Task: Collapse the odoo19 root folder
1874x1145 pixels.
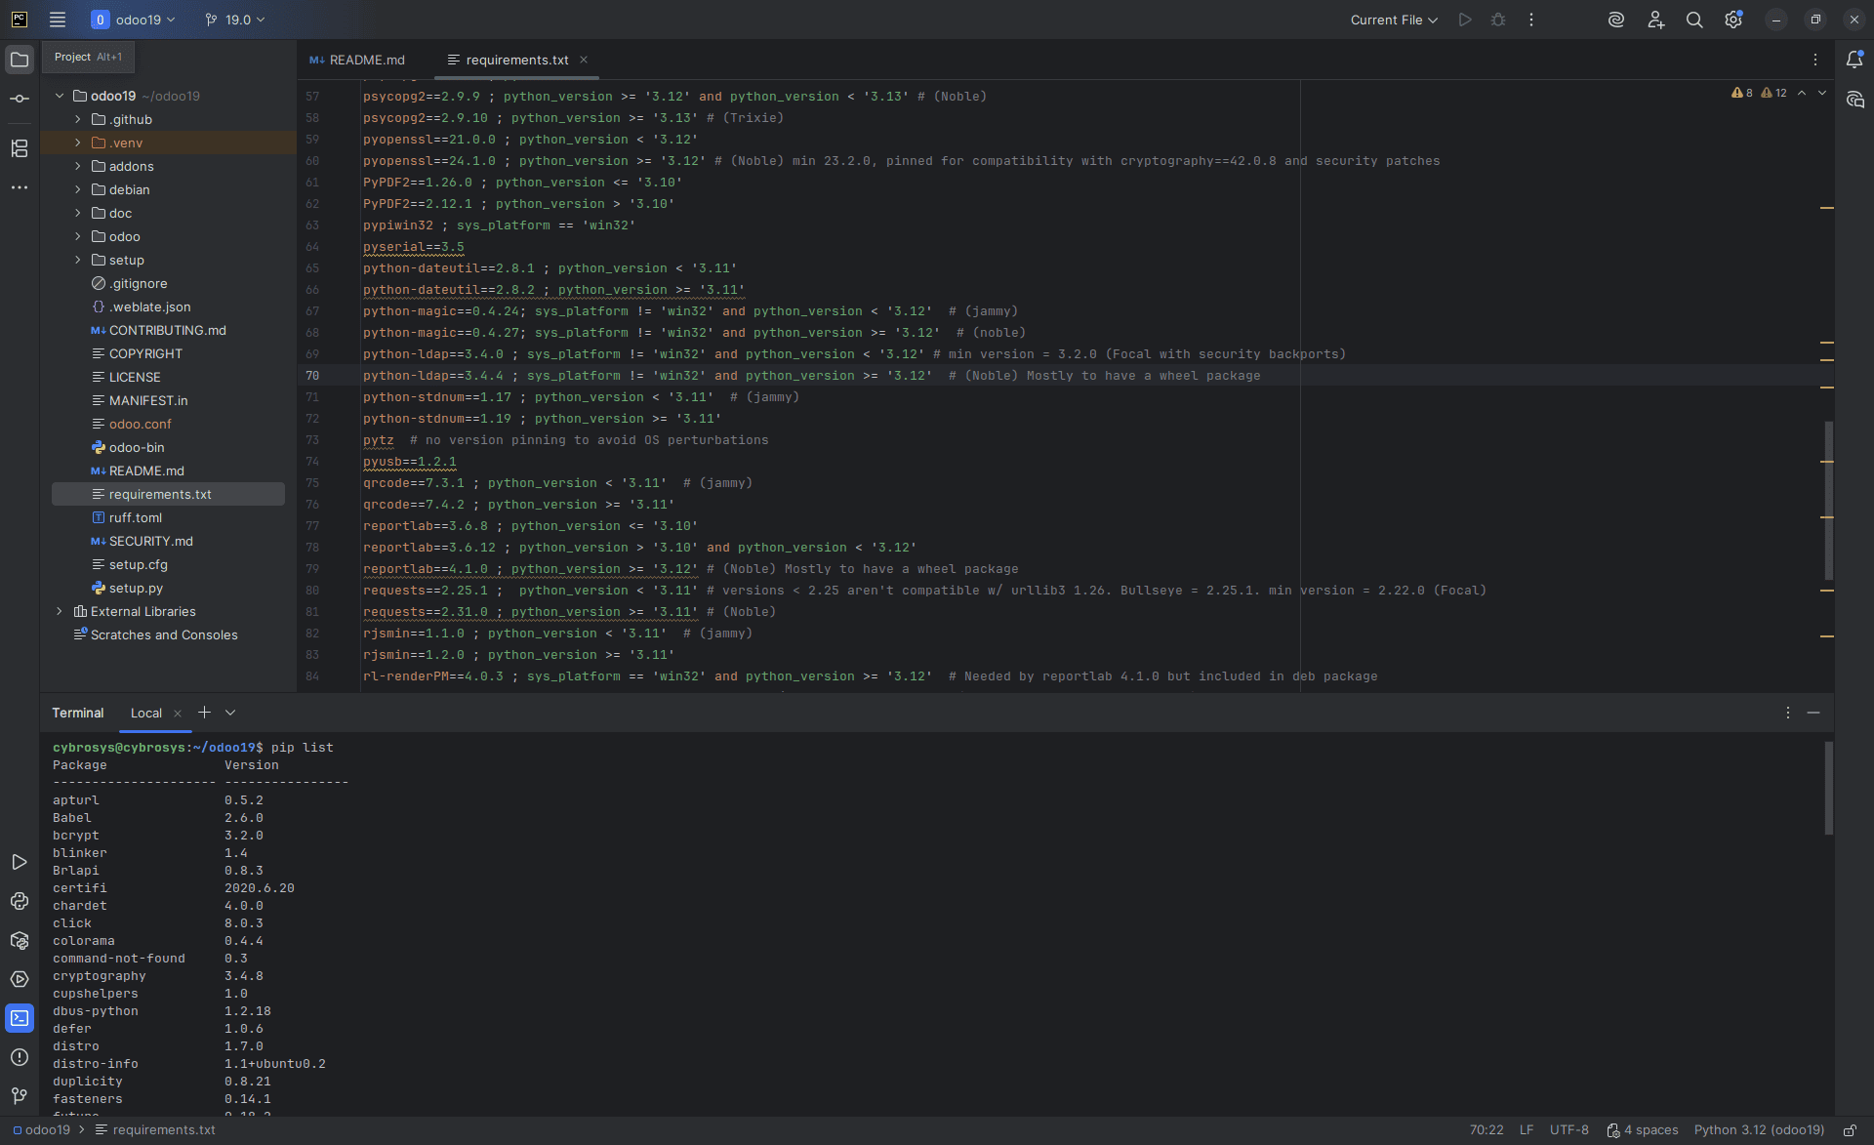Action: pyautogui.click(x=60, y=96)
